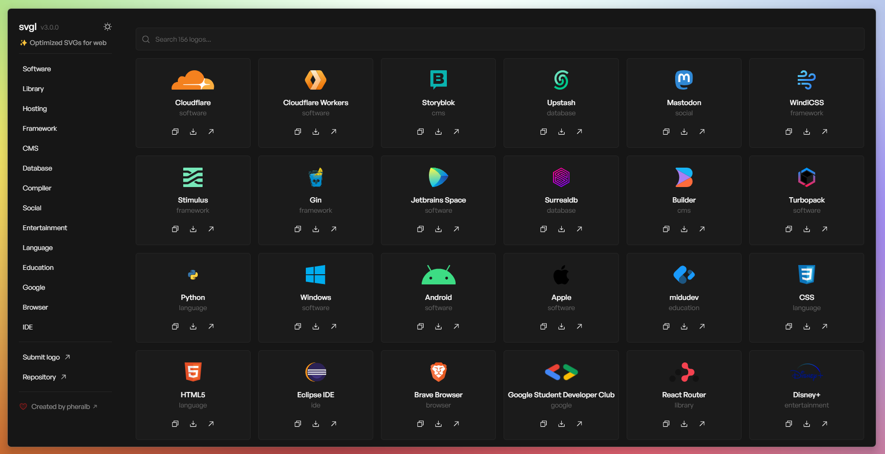Screen dimensions: 885x454
Task: Download the WindiCSS logo
Action: coord(806,132)
